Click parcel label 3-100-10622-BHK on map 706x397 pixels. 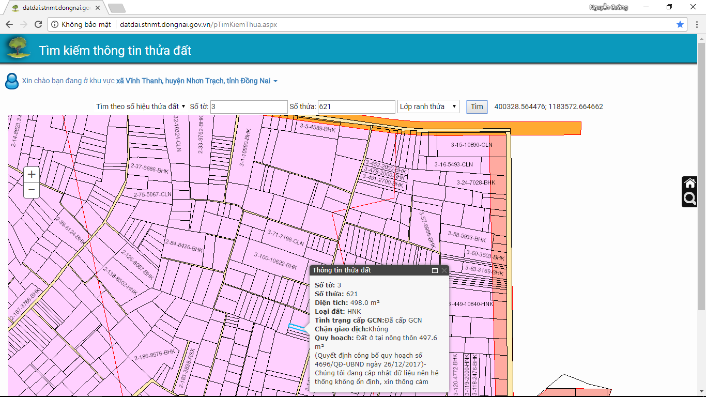coord(275,261)
